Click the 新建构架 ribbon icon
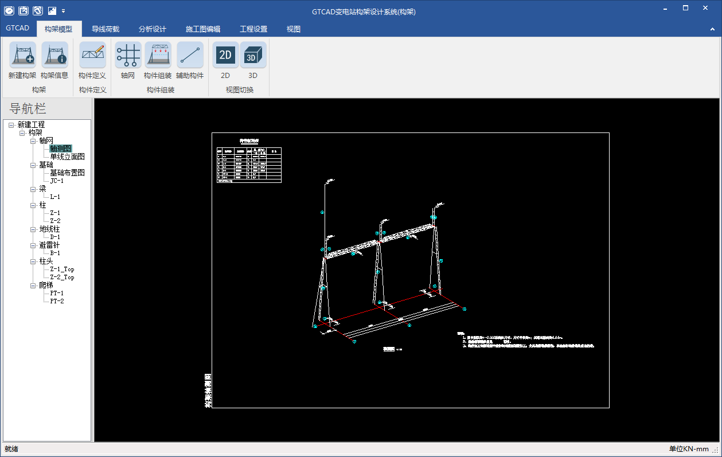722x457 pixels. 22,56
